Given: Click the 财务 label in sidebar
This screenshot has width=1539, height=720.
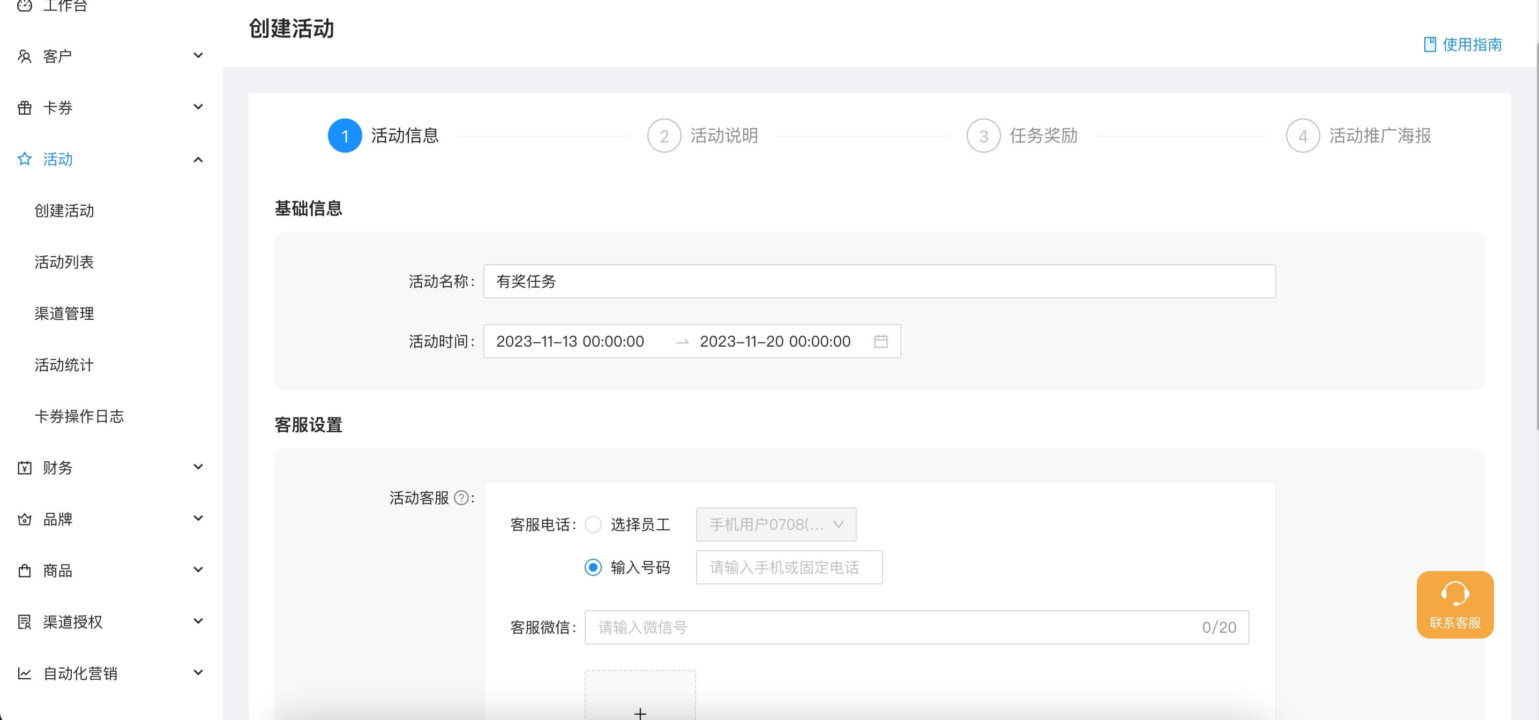Looking at the screenshot, I should 57,467.
